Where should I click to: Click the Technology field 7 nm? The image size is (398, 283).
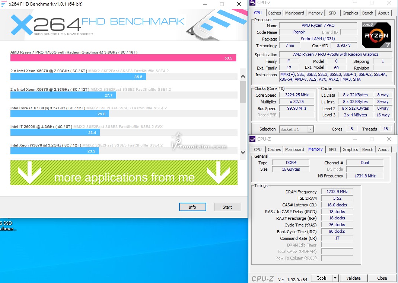(x=290, y=45)
